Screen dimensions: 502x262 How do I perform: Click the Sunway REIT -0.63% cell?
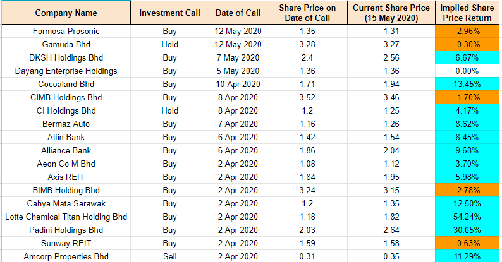pos(467,243)
